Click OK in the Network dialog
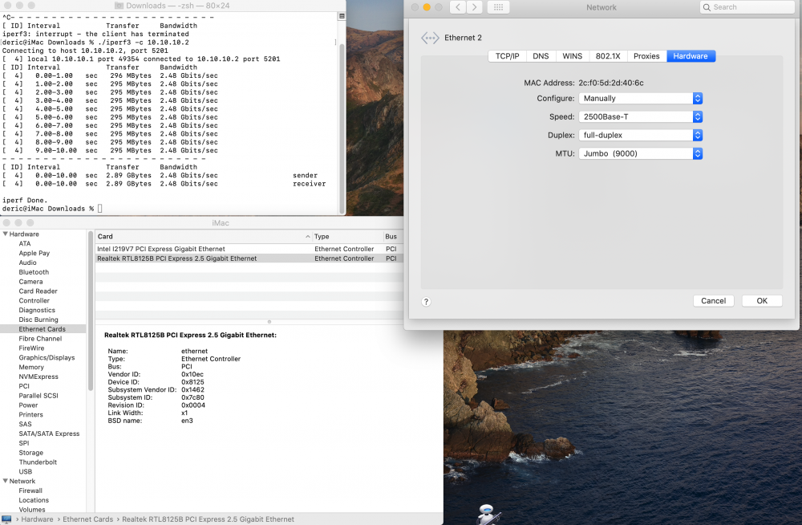 point(762,301)
